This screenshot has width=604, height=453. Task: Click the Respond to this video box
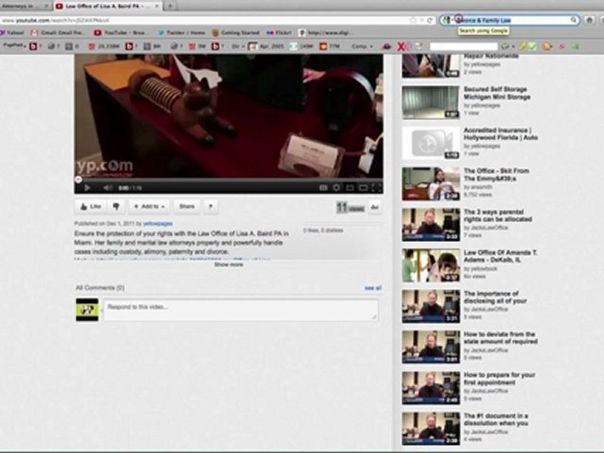(241, 310)
